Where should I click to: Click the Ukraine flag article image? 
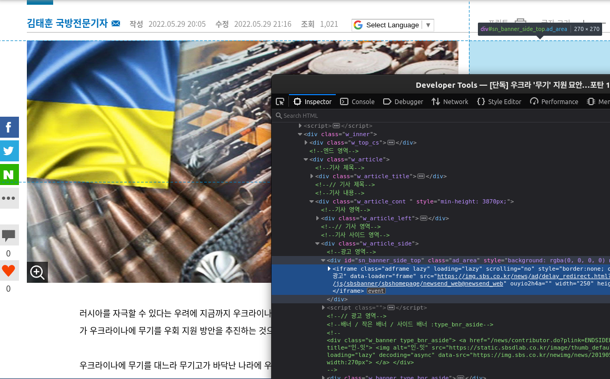coord(149,161)
